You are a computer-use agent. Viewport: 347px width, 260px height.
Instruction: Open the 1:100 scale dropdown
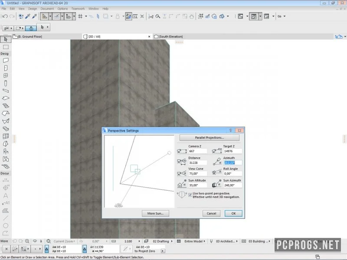(x=132, y=241)
